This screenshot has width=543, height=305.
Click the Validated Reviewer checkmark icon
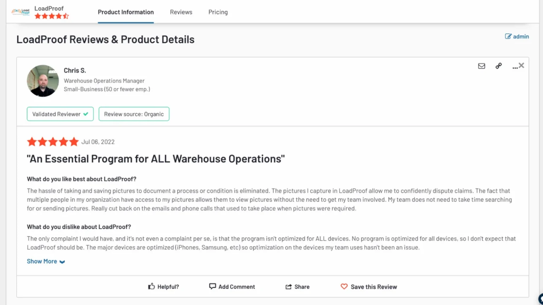coord(86,114)
